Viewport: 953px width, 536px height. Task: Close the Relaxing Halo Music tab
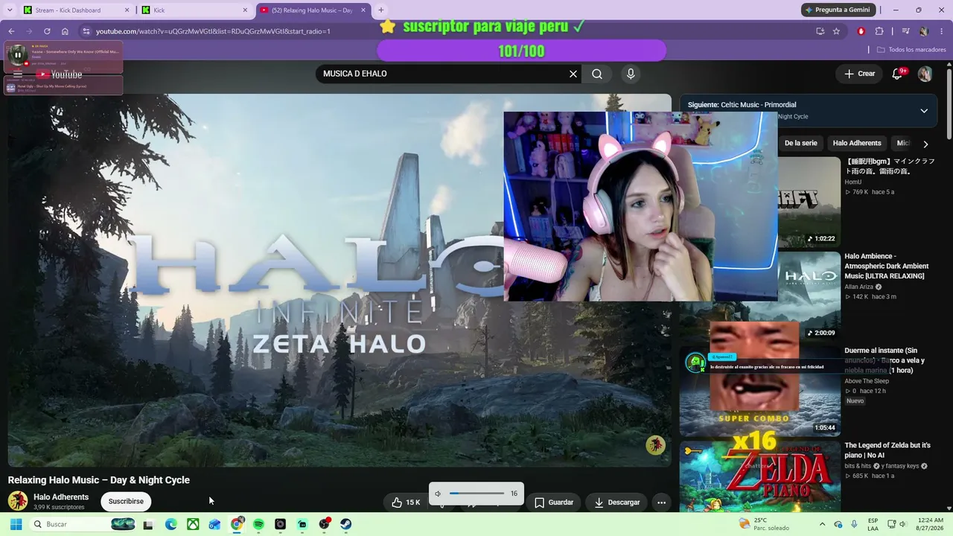click(x=364, y=10)
